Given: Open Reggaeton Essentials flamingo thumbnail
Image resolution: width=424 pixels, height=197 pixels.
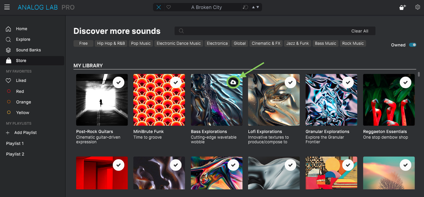Looking at the screenshot, I should (x=389, y=100).
